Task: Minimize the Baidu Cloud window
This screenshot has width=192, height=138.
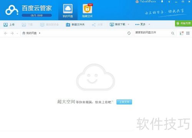Action: pyautogui.click(x=176, y=2)
